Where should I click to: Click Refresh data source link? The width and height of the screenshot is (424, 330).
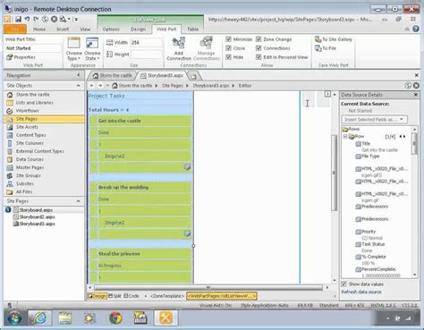tap(361, 292)
